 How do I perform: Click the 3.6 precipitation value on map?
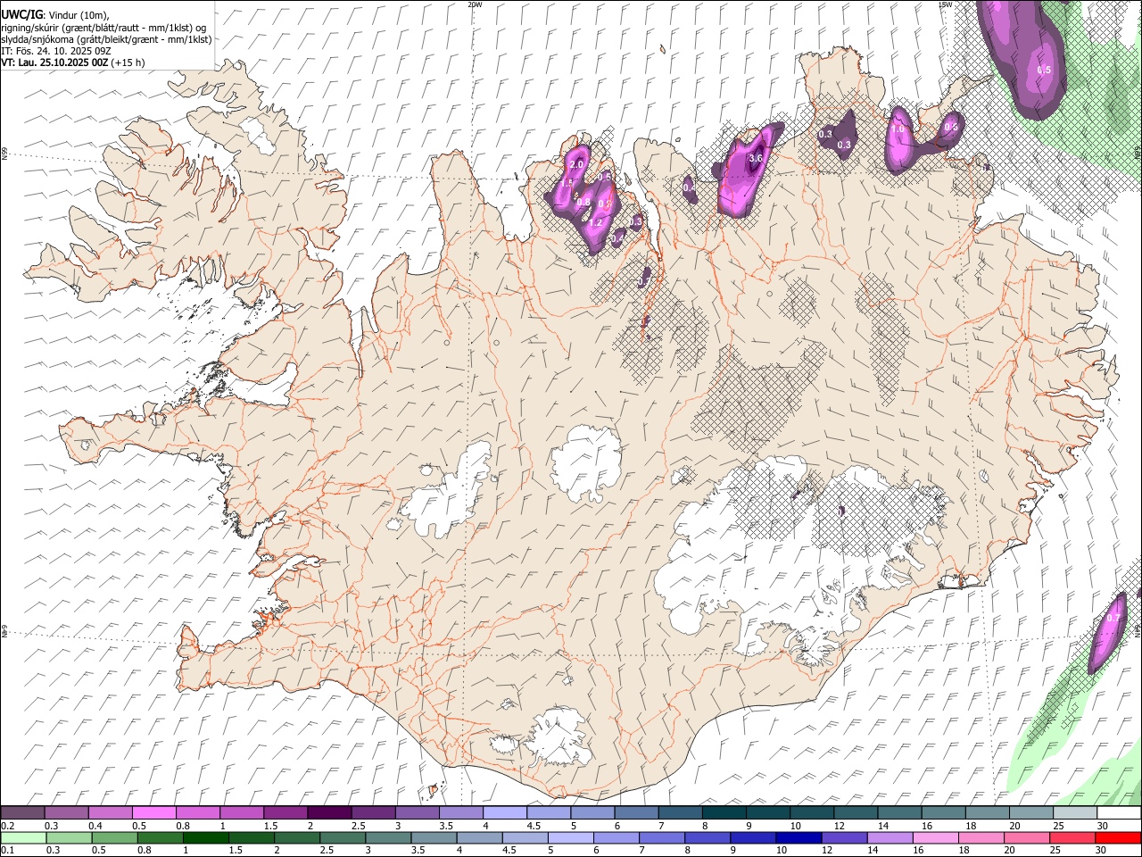(x=756, y=158)
